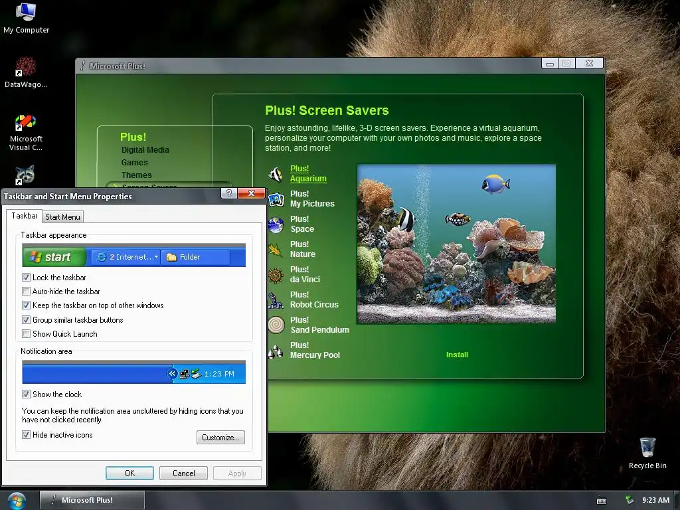
Task: Click the keyboard icon in system tray
Action: point(602,501)
